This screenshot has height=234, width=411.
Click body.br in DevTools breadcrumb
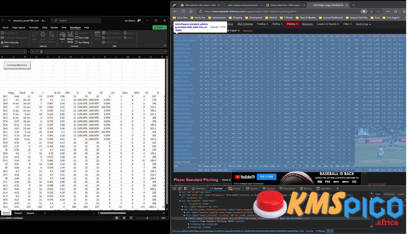coord(310,231)
